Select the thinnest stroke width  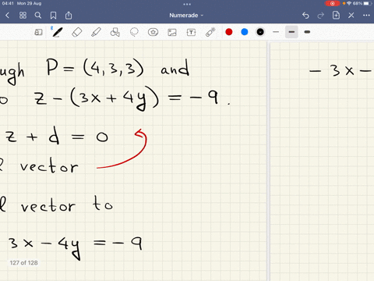tap(276, 32)
